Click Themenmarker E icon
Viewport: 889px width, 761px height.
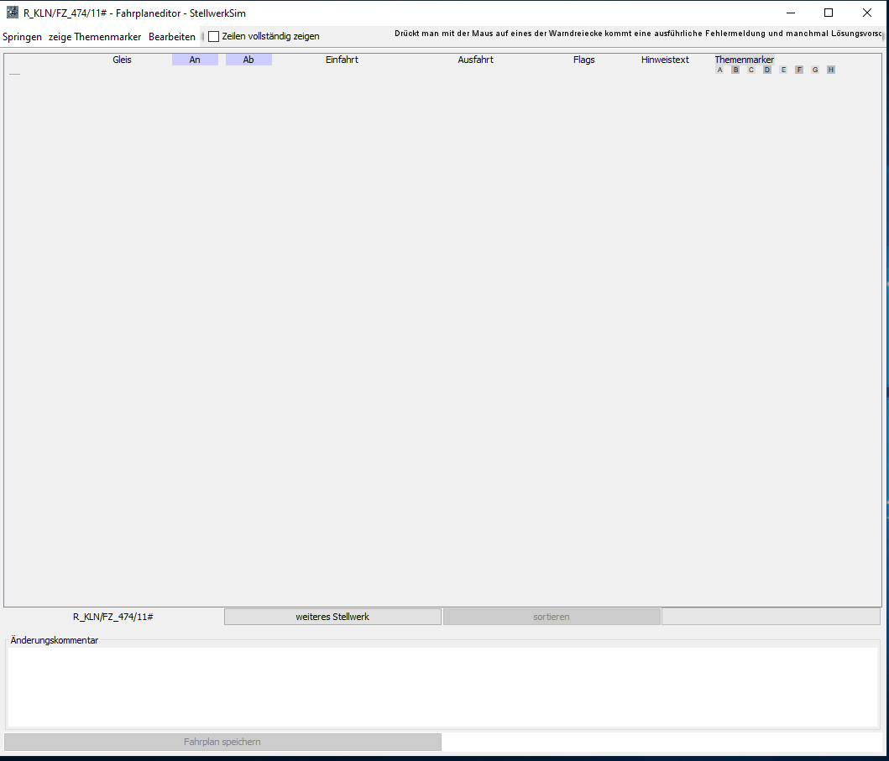pyautogui.click(x=783, y=70)
